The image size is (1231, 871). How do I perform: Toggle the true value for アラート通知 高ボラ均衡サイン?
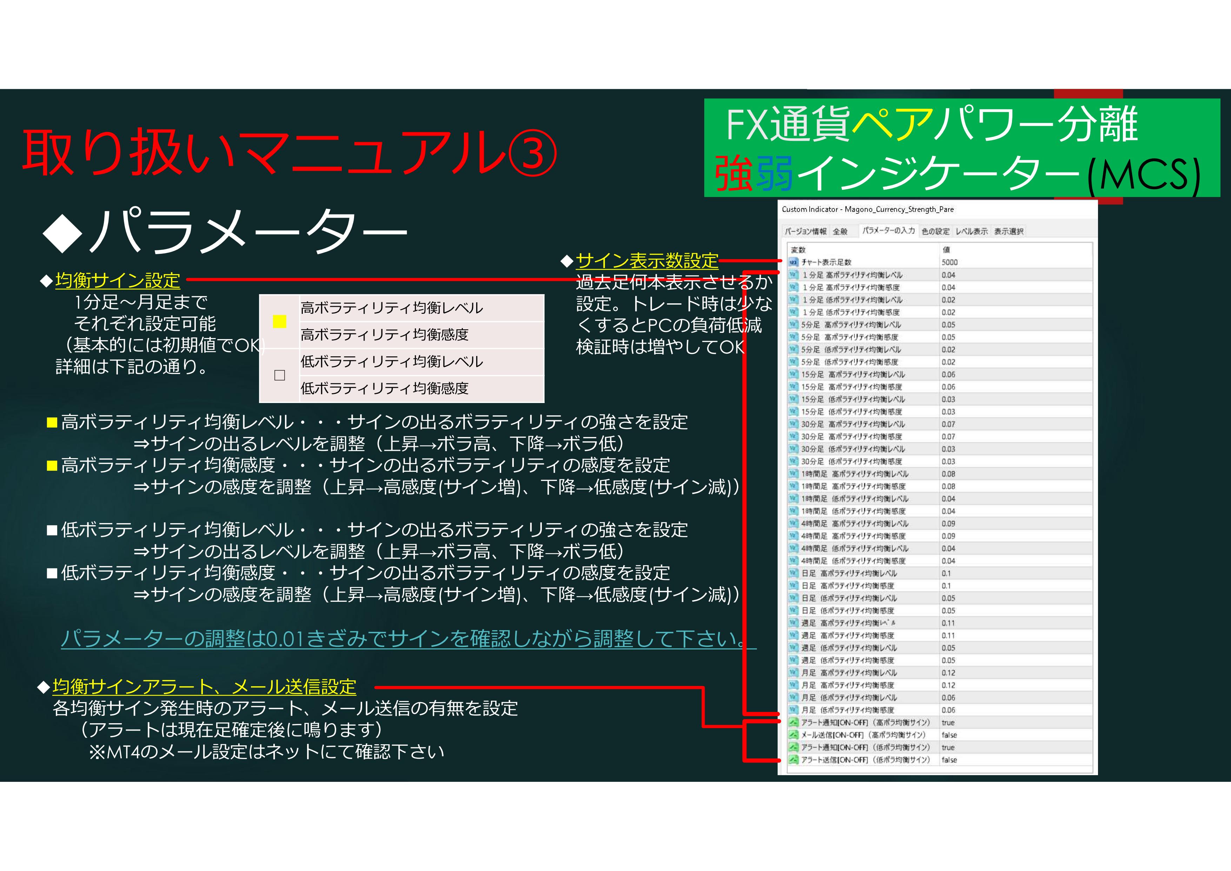[948, 722]
